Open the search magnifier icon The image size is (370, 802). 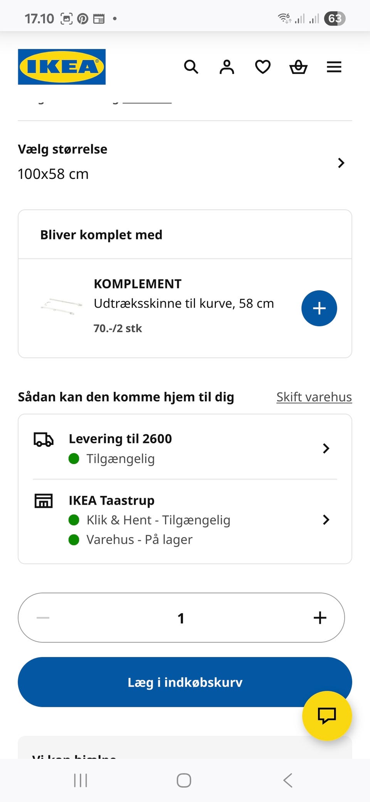(x=191, y=67)
